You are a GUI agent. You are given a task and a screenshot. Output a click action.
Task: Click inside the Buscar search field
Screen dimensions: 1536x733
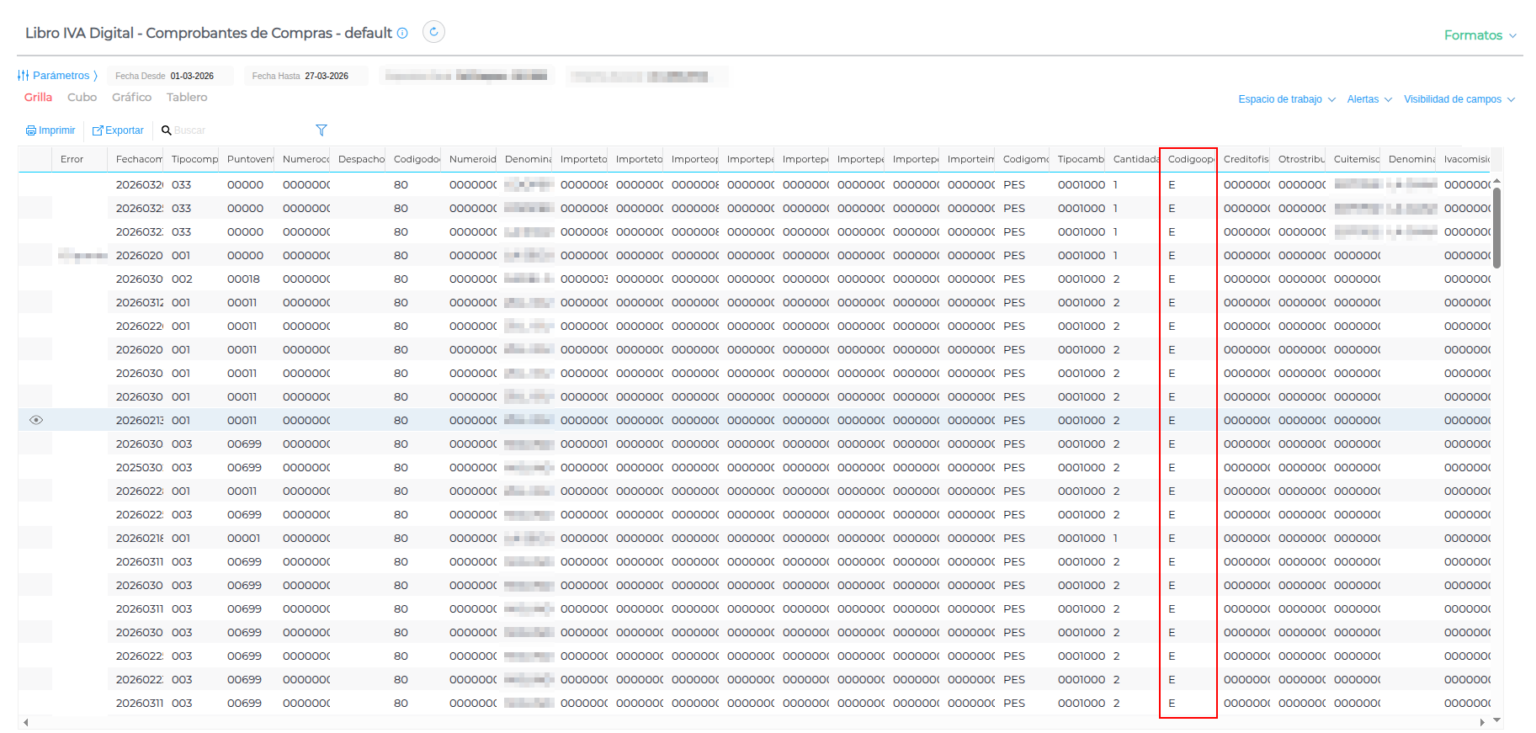[236, 130]
